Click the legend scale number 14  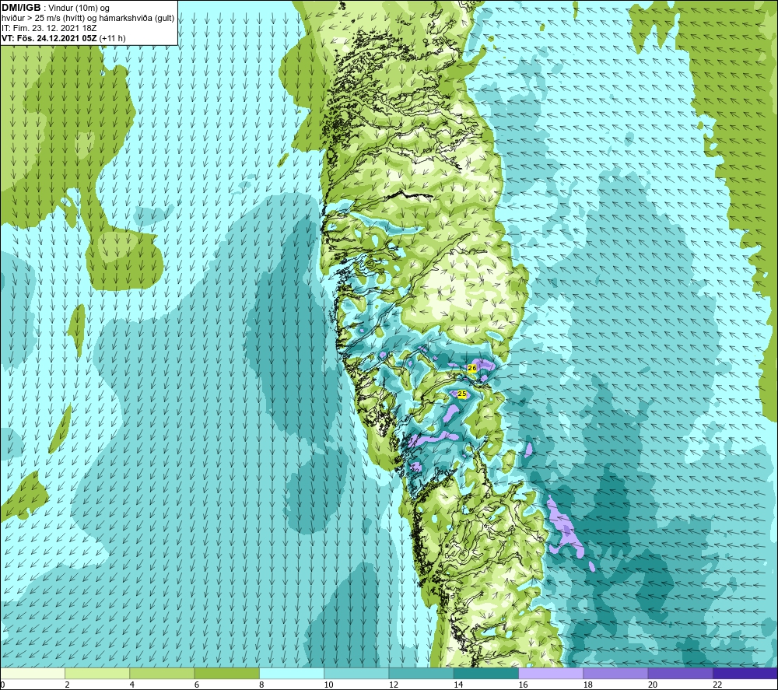click(x=458, y=685)
